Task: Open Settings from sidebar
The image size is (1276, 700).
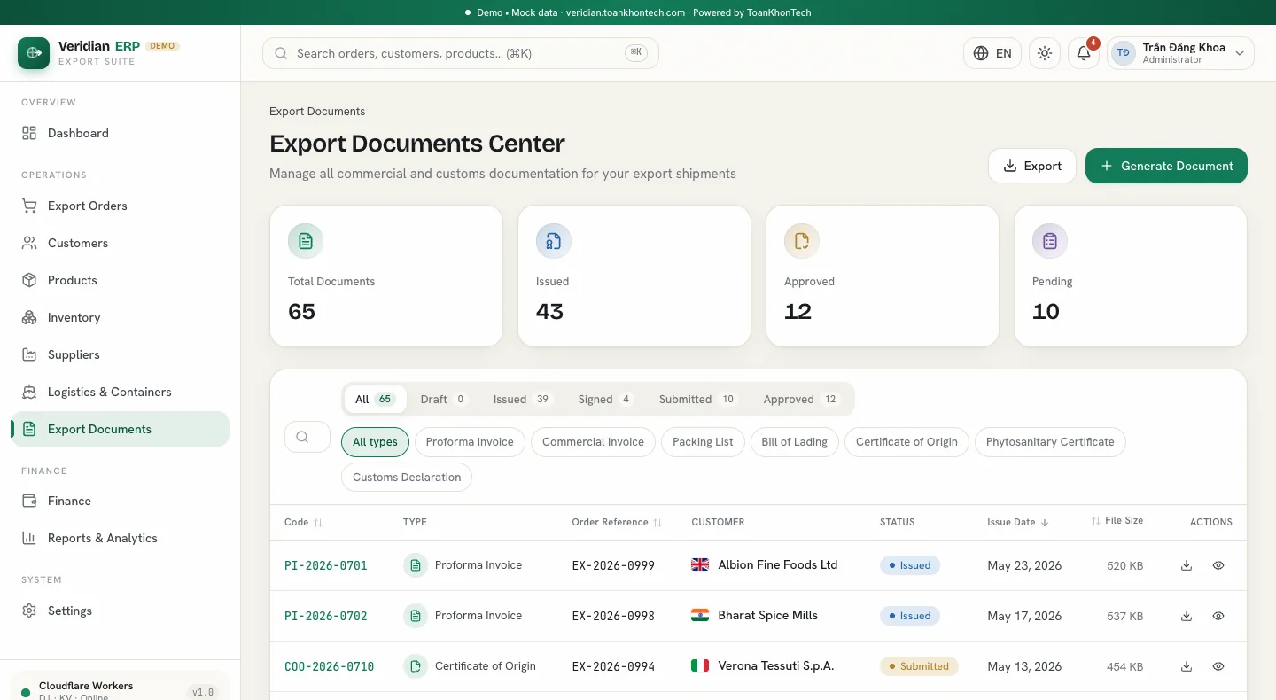Action: click(x=120, y=611)
